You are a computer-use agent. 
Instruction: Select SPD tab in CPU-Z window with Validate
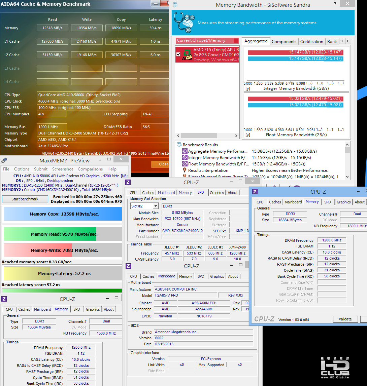point(327,202)
